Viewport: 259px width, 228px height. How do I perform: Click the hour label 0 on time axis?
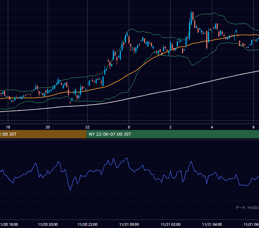[x=129, y=127]
